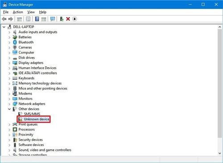The height and width of the screenshot is (163, 223).
Task: Click the Cameras webcam icon
Action: [x=15, y=47]
